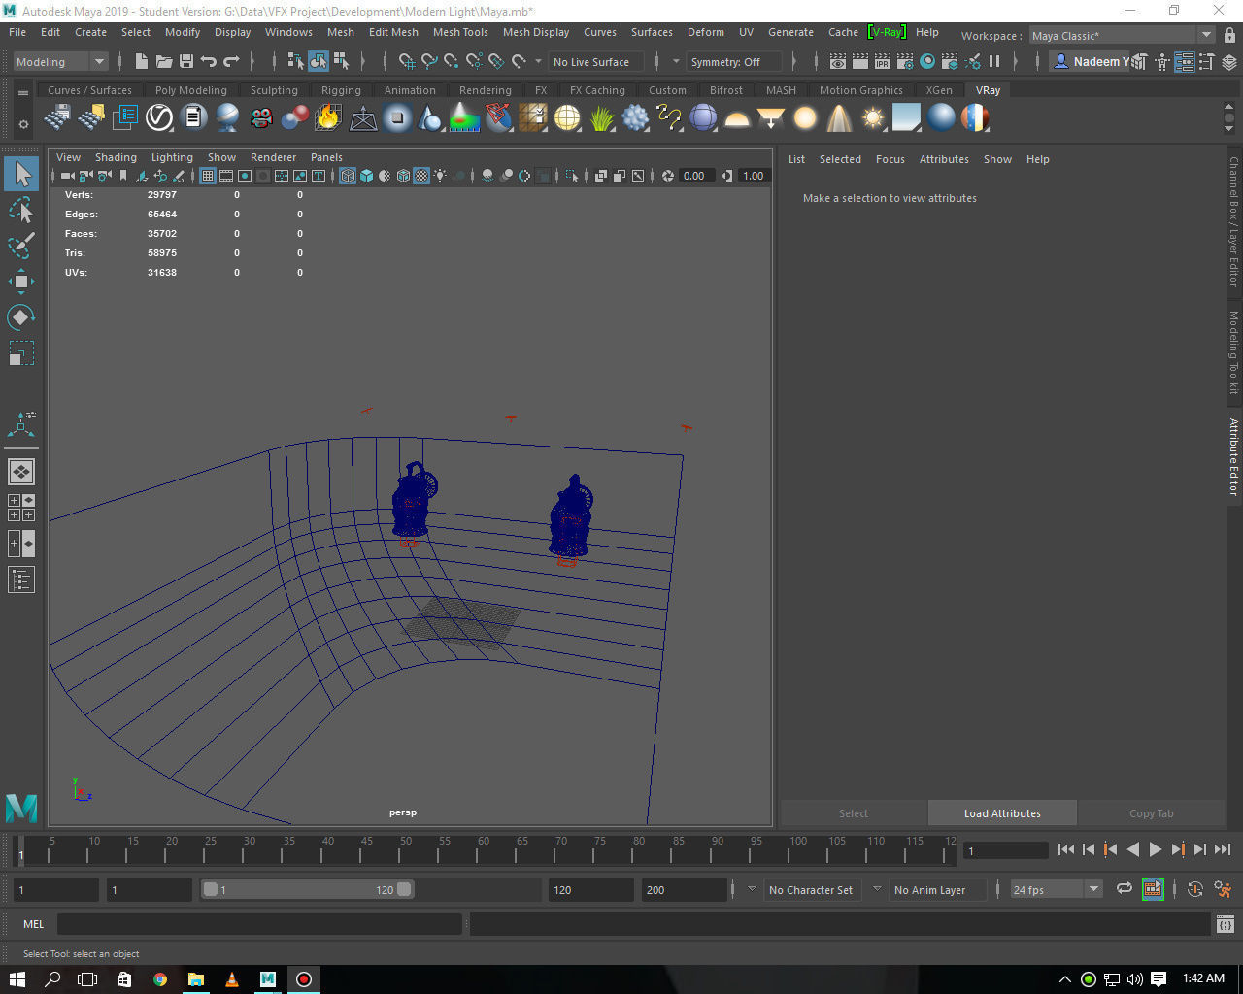Open the No Character Set dropdown arrow
The image size is (1243, 994).
point(752,889)
